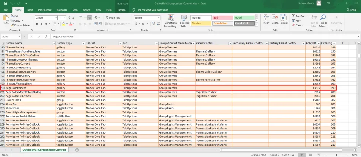Screen dimensions: 361x157
Task: Click the Insert Function fx icon
Action: click(x=46, y=37)
